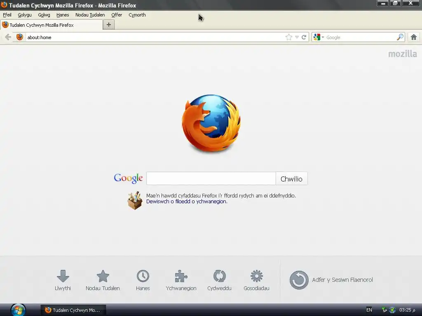Click the network tray icon

pyautogui.click(x=384, y=310)
